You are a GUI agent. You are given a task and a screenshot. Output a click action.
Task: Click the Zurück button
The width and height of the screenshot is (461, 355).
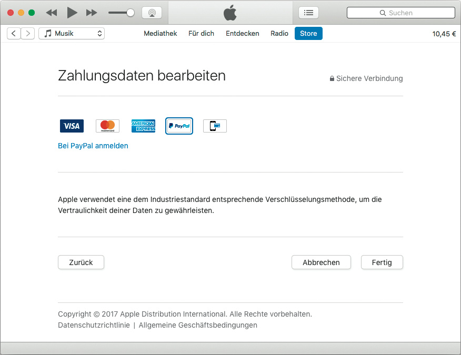(81, 262)
